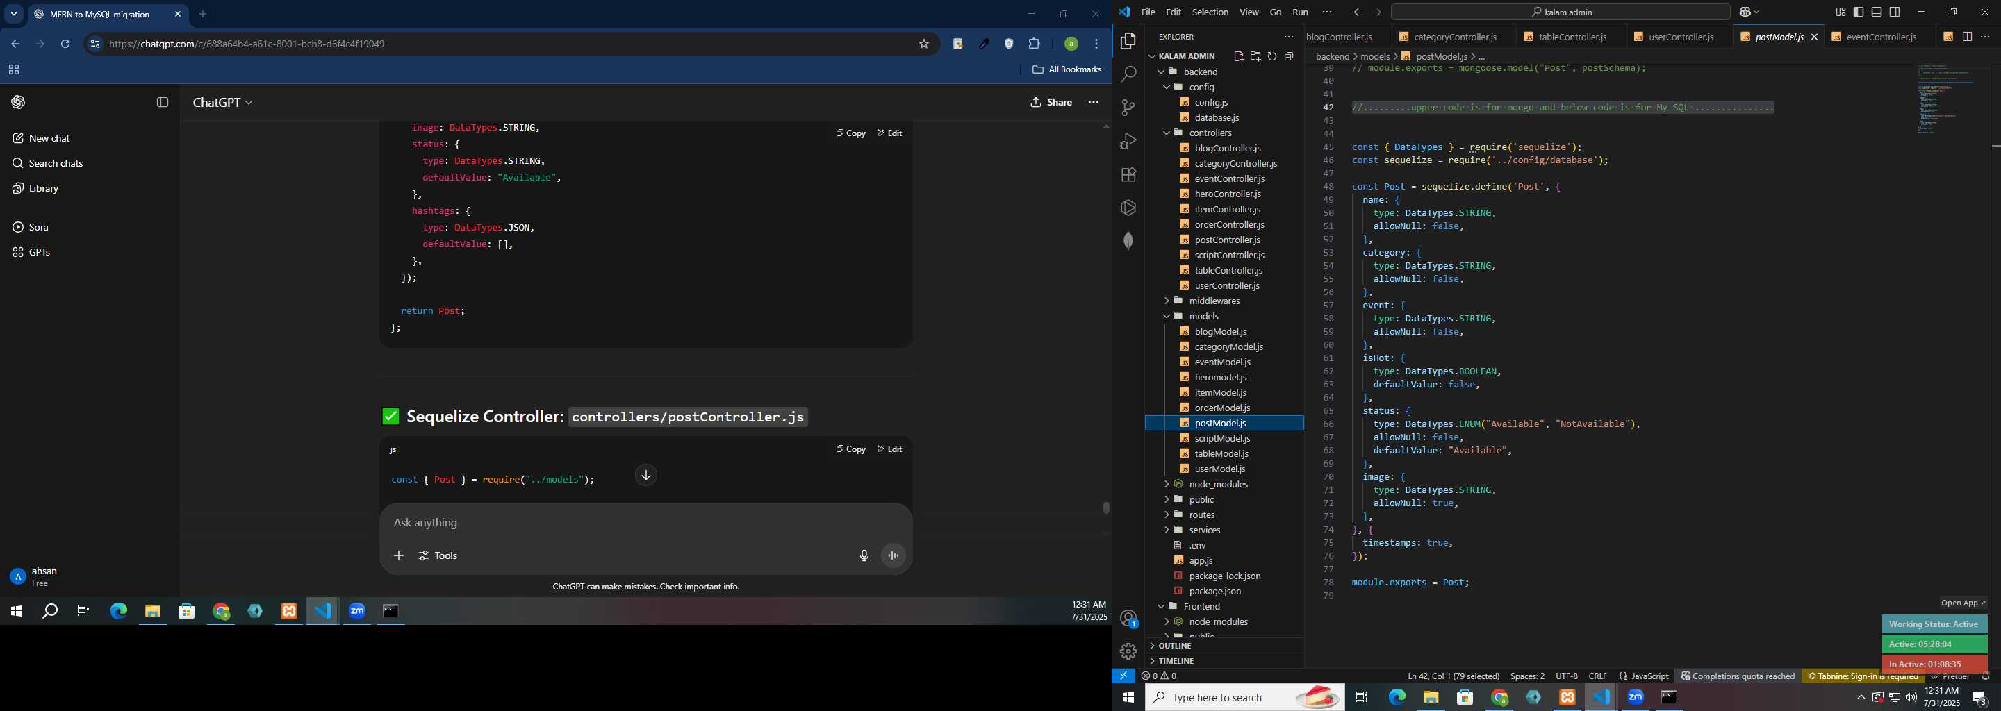
Task: Open the Extensions view in VS Code
Action: click(x=1128, y=175)
